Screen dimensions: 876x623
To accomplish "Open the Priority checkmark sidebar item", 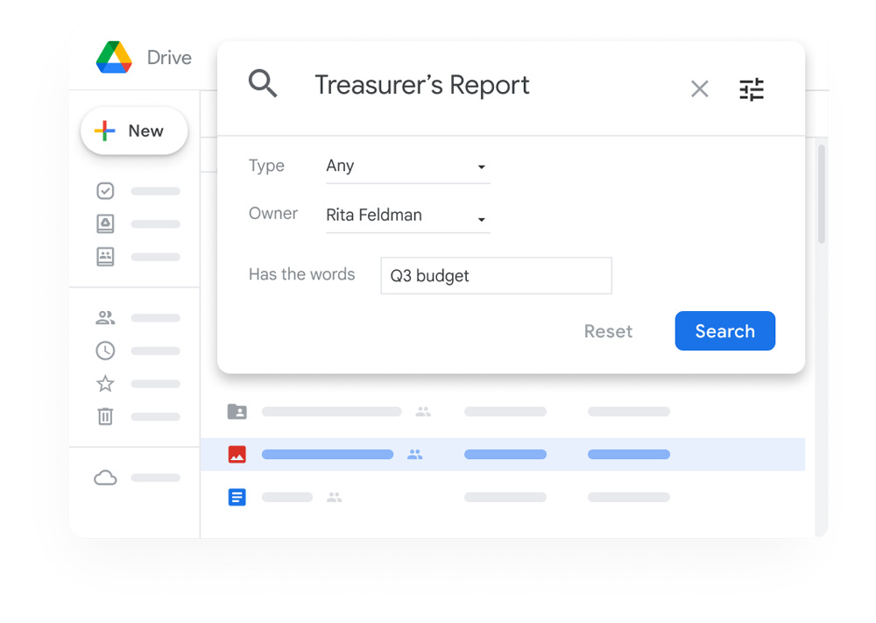I will click(105, 191).
